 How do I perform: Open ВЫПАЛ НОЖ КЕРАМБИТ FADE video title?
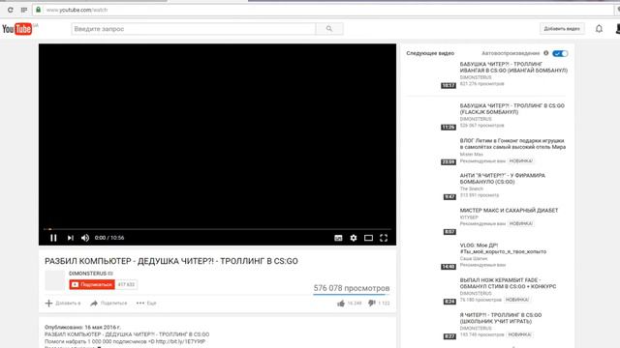508,283
